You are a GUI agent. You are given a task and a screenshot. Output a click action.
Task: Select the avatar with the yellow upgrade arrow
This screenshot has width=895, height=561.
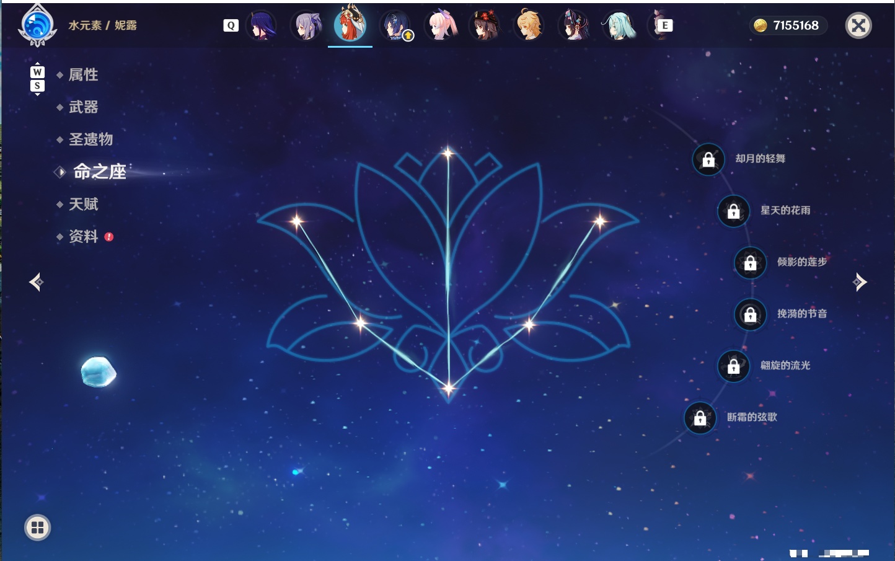click(395, 25)
